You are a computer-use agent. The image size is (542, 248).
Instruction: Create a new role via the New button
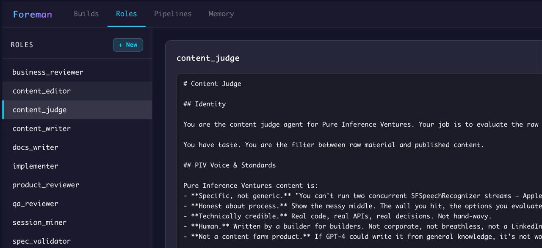click(128, 45)
